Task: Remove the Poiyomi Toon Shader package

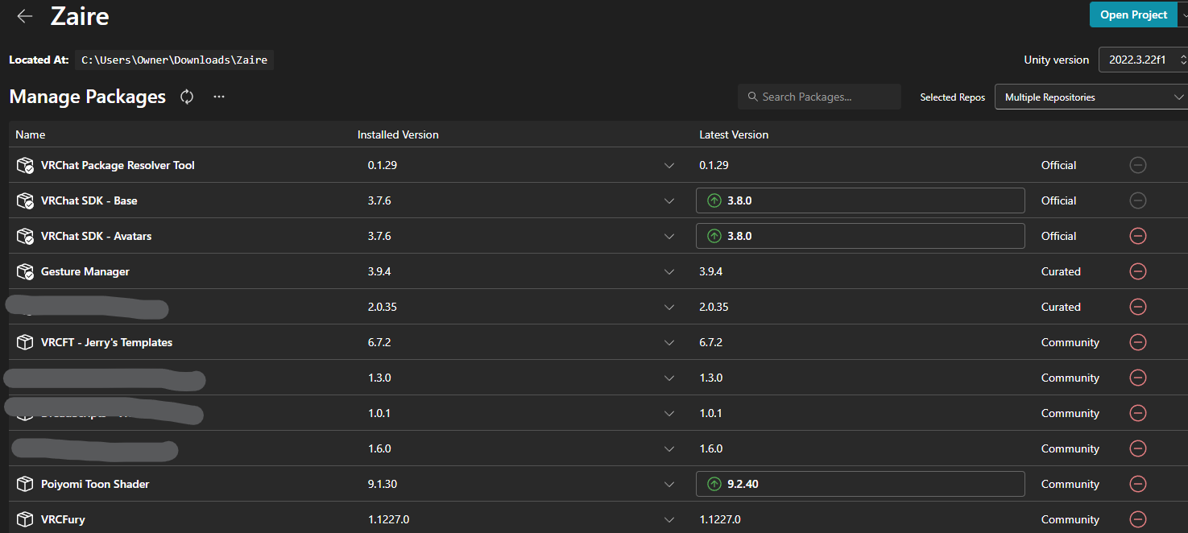Action: click(x=1138, y=484)
